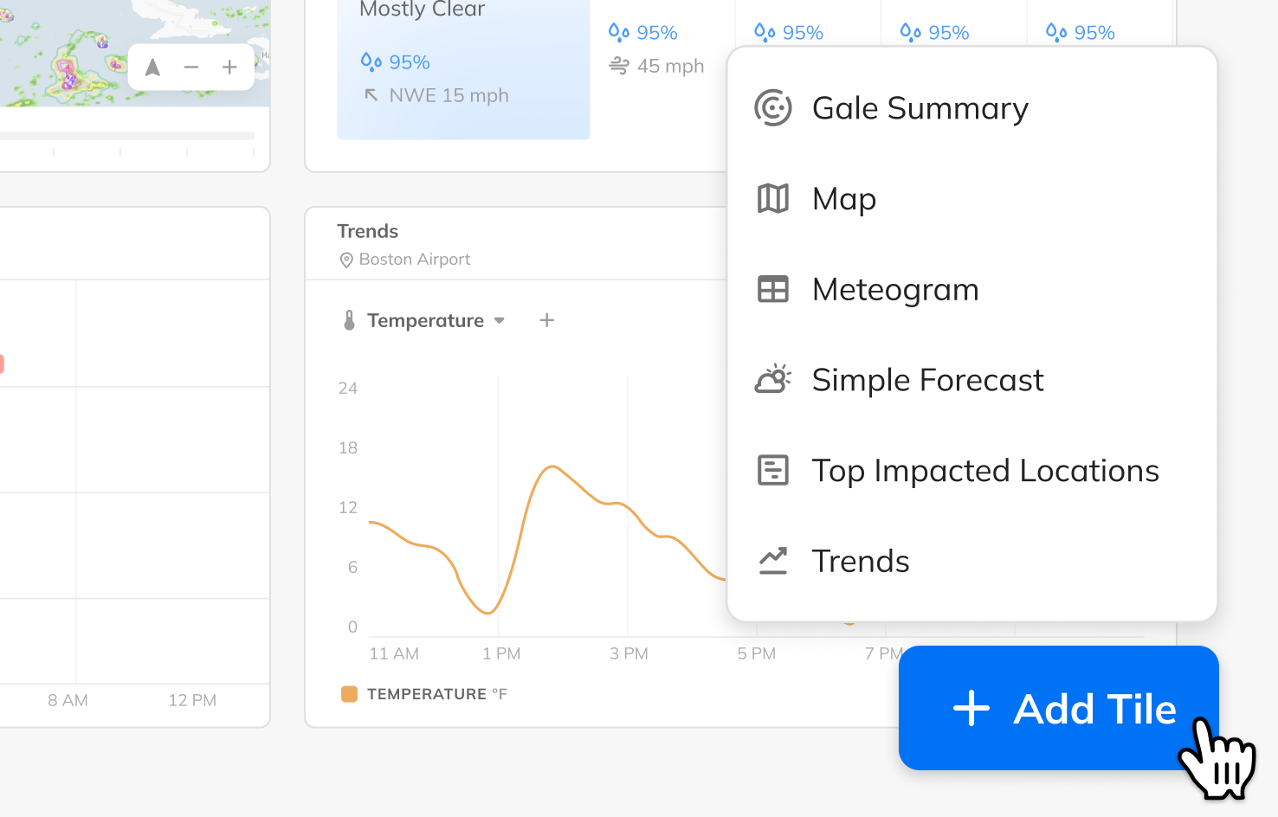
Task: Zoom in on the radar map
Action: pyautogui.click(x=229, y=67)
